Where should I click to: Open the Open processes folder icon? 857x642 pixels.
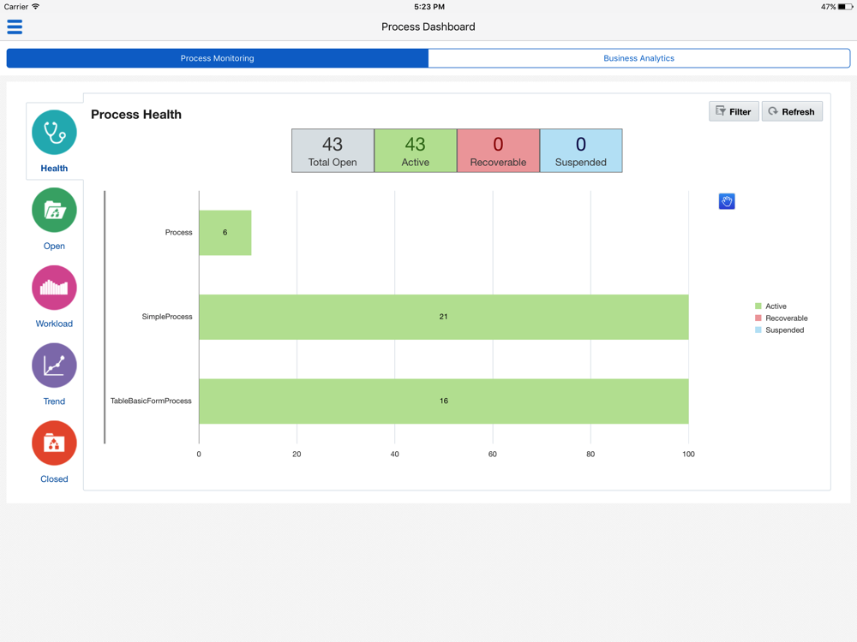tap(54, 211)
